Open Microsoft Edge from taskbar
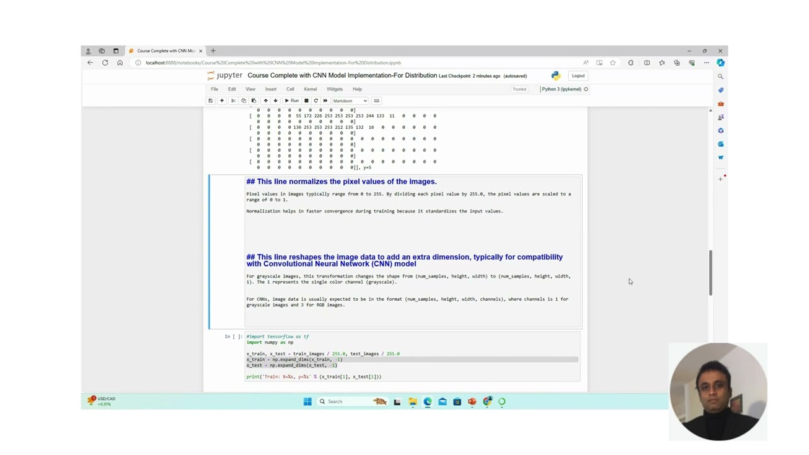Screen dimensions: 809x455 tap(427, 401)
